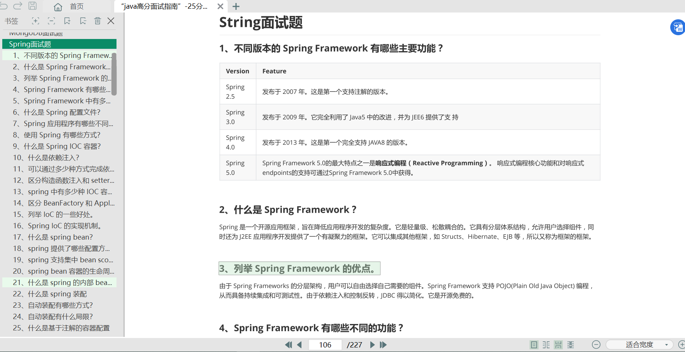
Task: Select single page view mode
Action: [534, 345]
